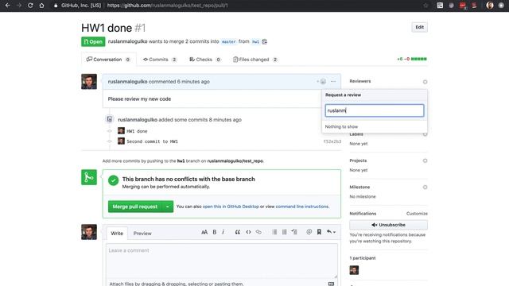
Task: Open commit hash f52e2b3
Action: 332,141
